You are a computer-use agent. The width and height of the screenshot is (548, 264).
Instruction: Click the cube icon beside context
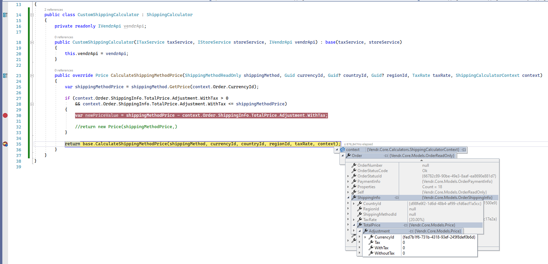click(342, 150)
